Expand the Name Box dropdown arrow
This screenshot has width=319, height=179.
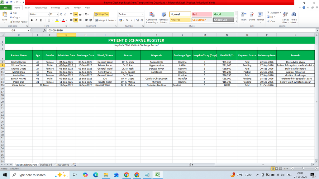[x=28, y=30]
